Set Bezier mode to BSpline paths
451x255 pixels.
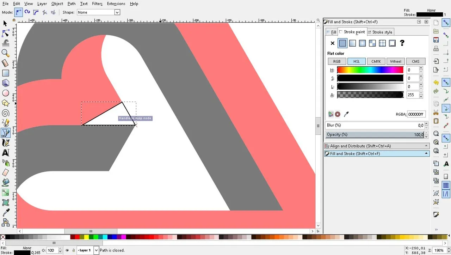[x=36, y=12]
